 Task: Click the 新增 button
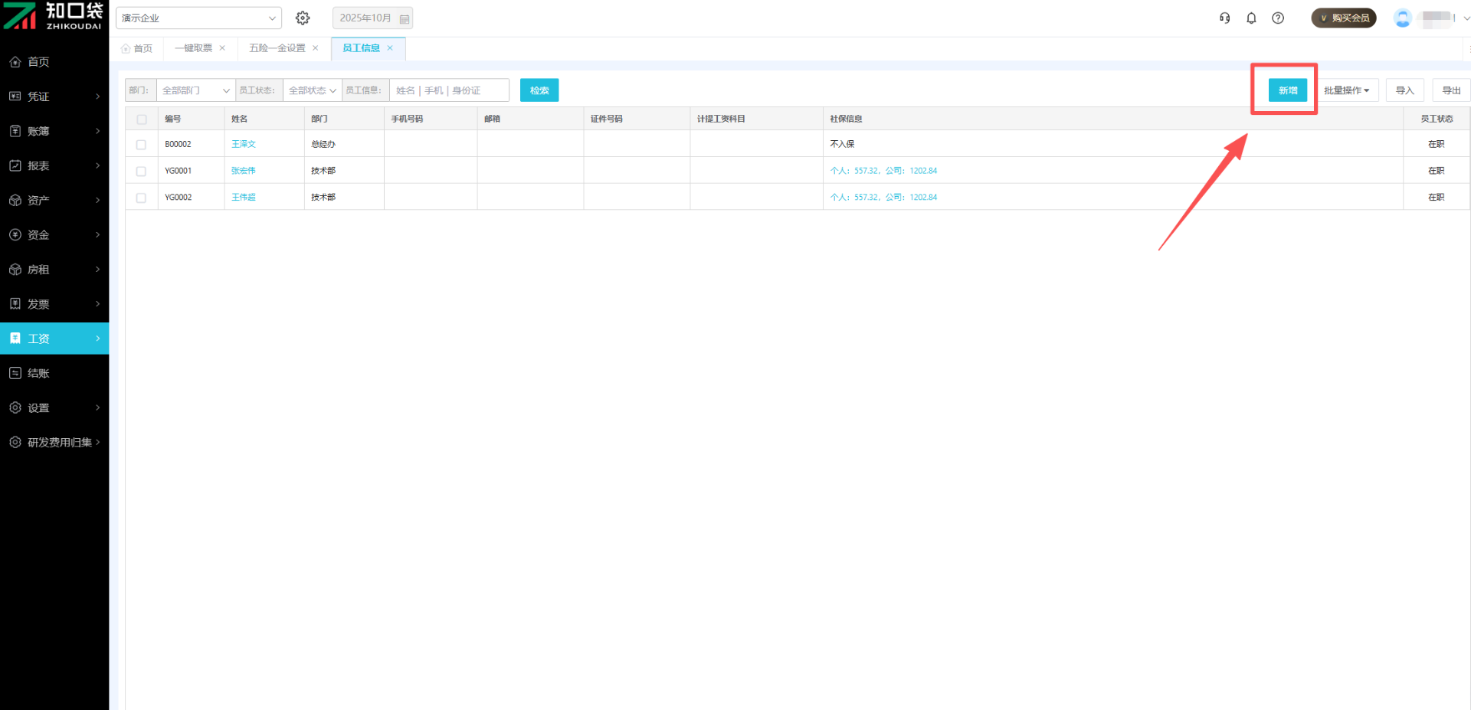[x=1287, y=90]
